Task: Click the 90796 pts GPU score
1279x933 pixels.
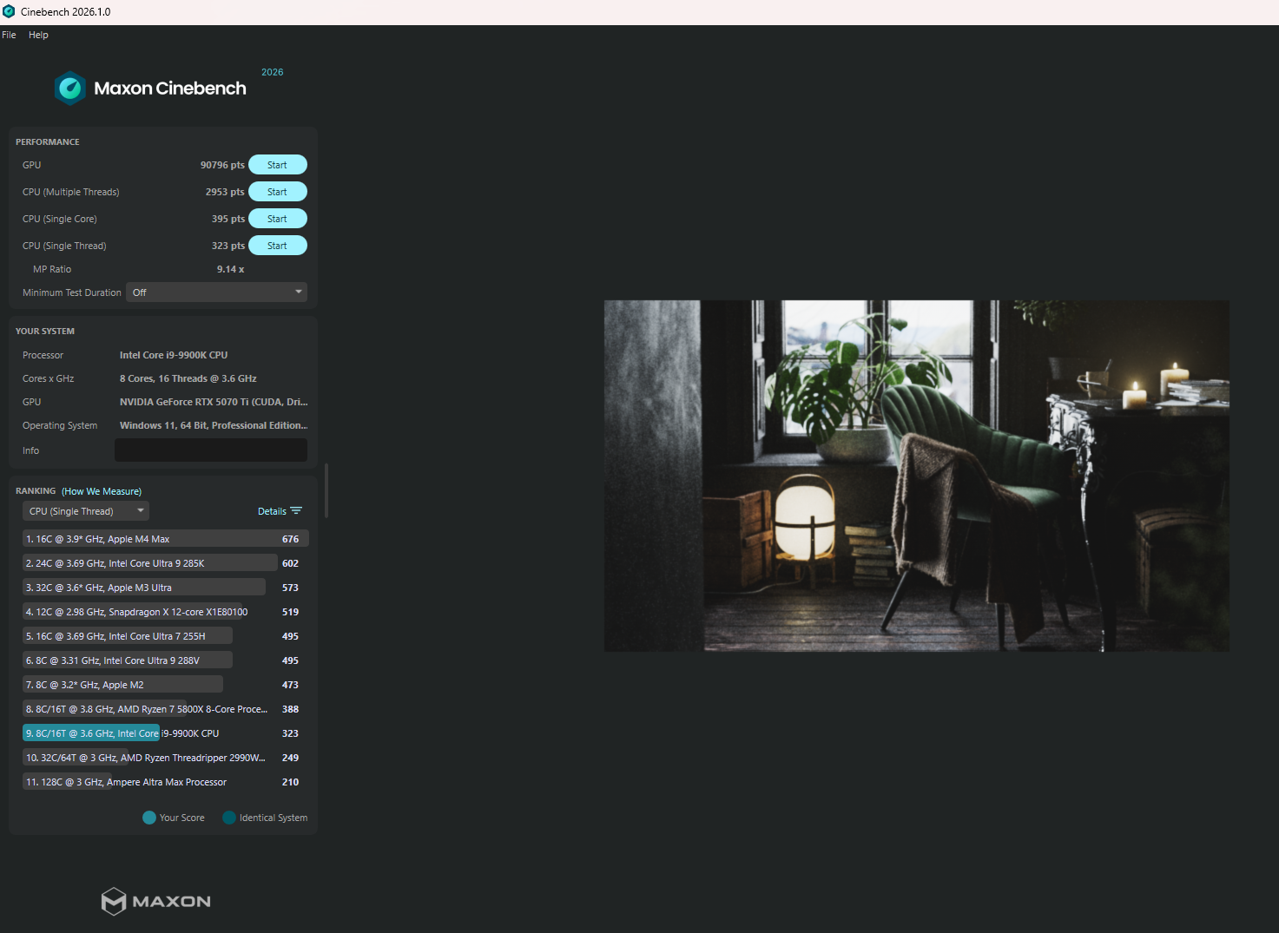Action: (x=222, y=165)
